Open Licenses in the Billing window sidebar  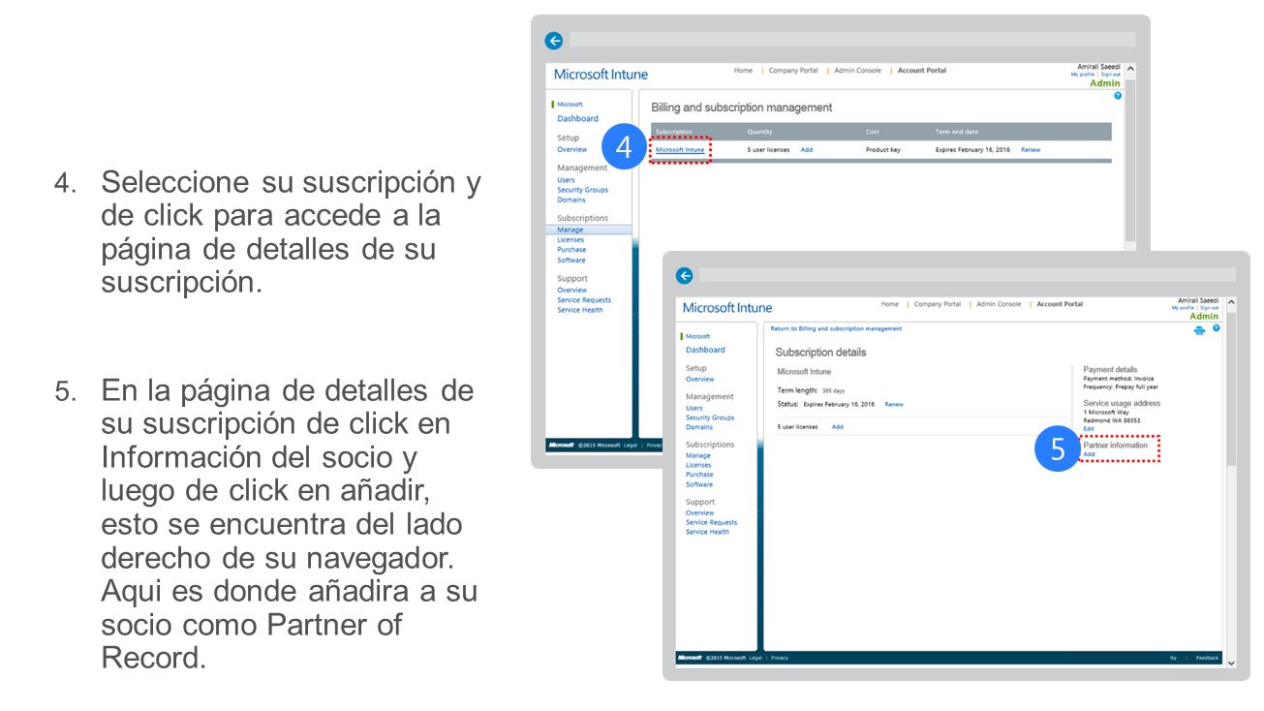pyautogui.click(x=570, y=240)
